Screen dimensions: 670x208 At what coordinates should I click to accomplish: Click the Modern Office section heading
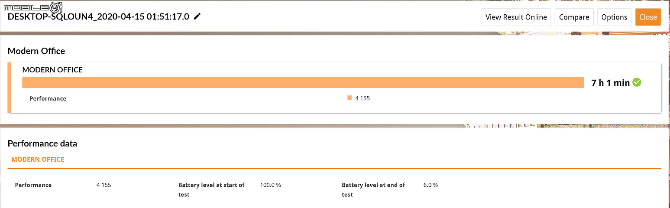coord(36,51)
